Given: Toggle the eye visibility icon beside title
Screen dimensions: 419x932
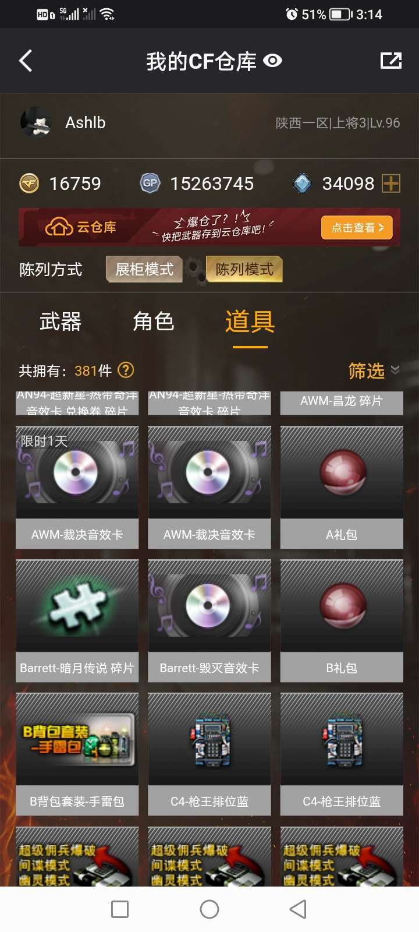Looking at the screenshot, I should pyautogui.click(x=273, y=61).
